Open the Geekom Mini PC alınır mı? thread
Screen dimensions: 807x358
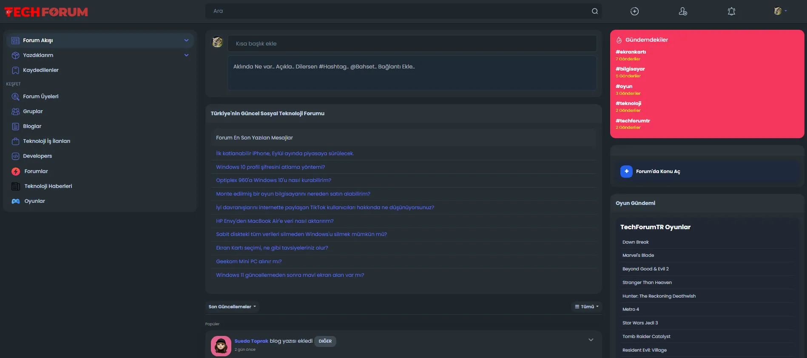click(x=249, y=261)
